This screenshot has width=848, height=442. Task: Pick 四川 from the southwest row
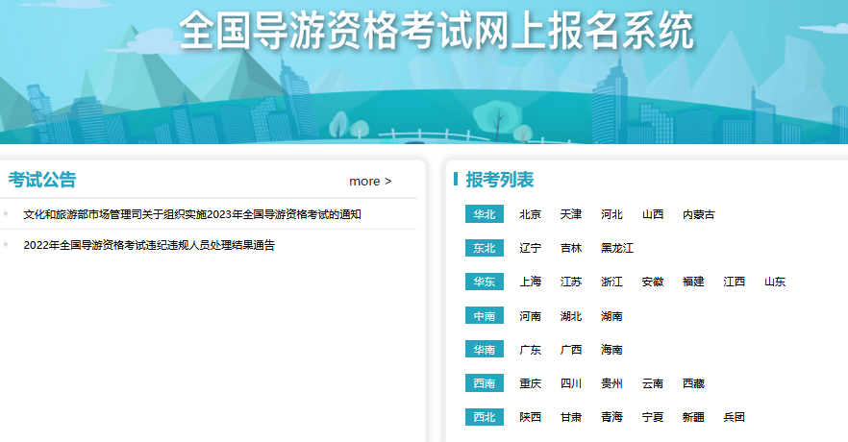pos(571,383)
